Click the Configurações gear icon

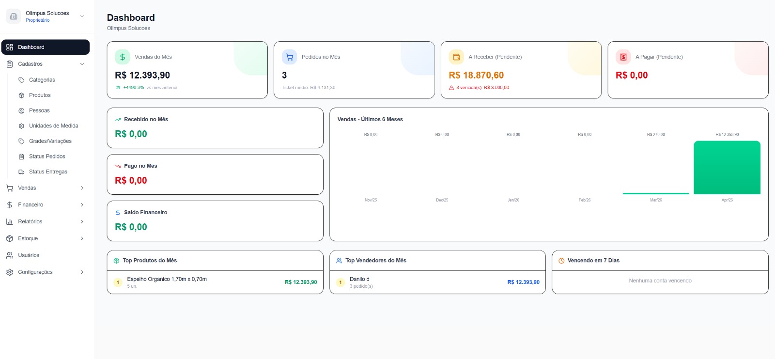10,272
